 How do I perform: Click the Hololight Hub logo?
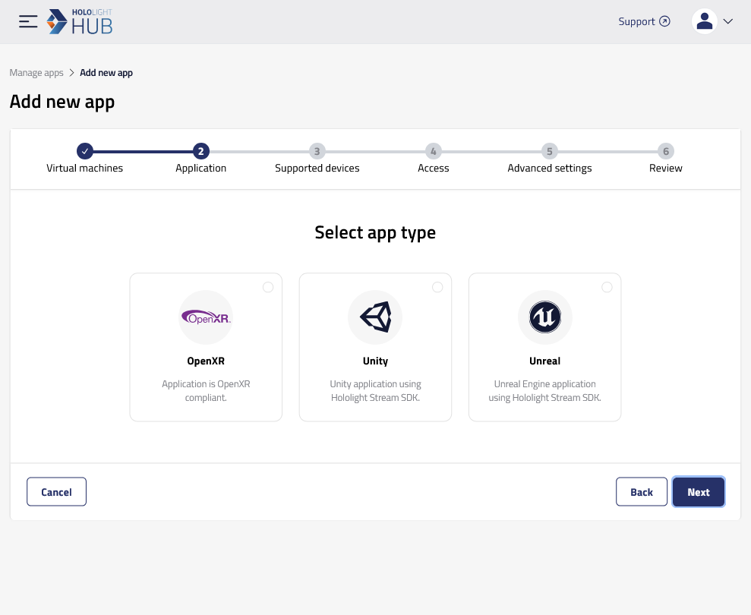(x=80, y=21)
